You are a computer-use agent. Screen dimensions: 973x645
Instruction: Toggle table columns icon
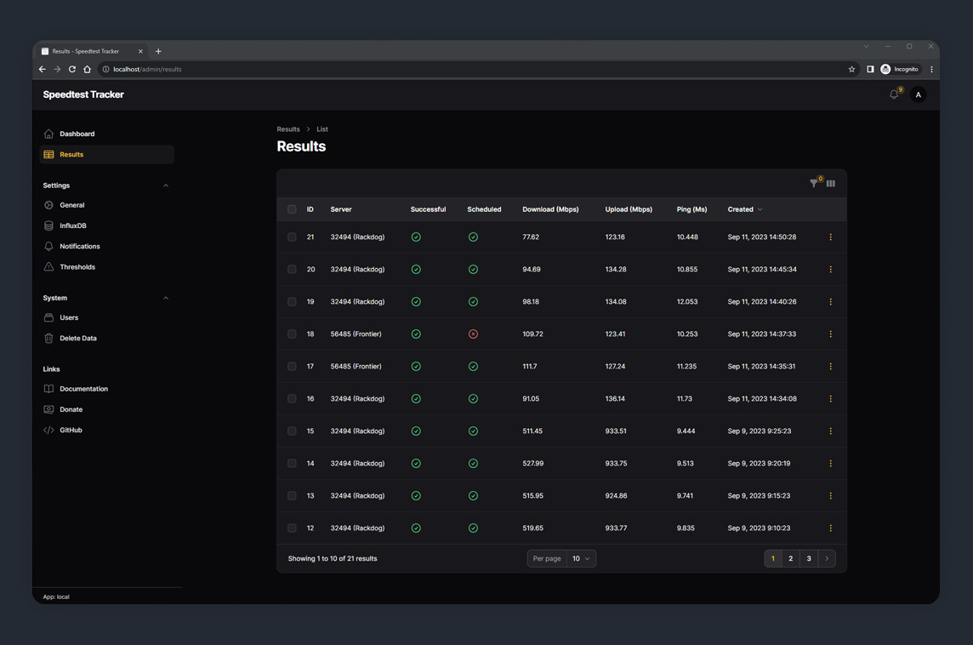831,183
